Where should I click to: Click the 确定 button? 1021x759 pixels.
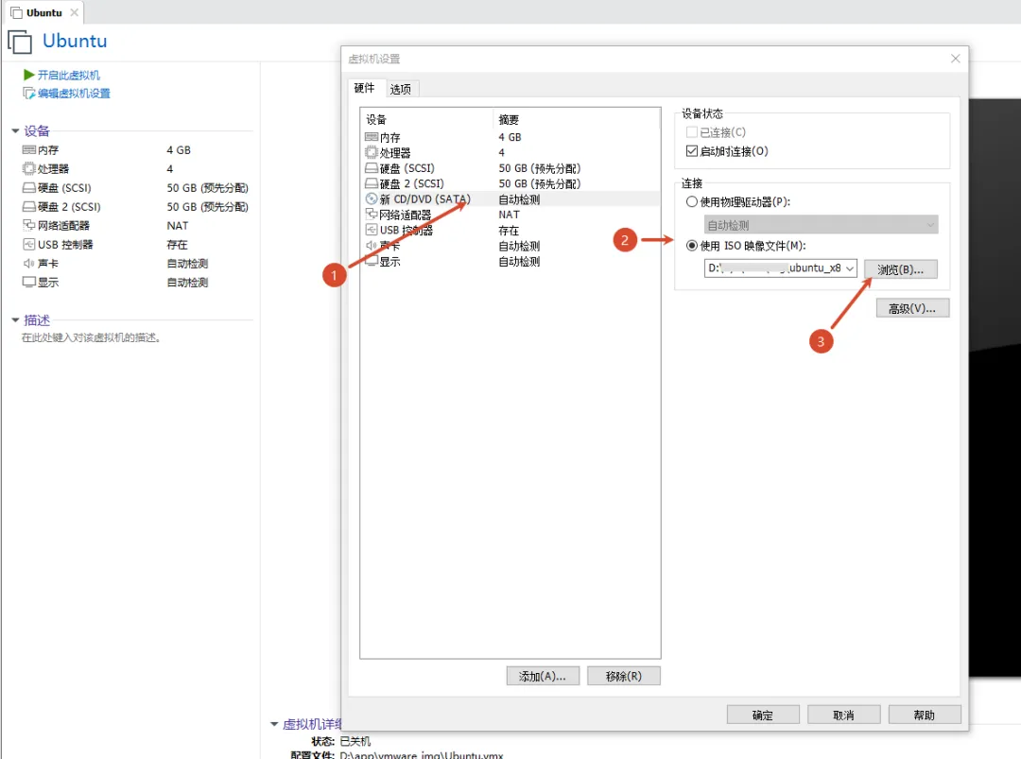[x=763, y=715]
